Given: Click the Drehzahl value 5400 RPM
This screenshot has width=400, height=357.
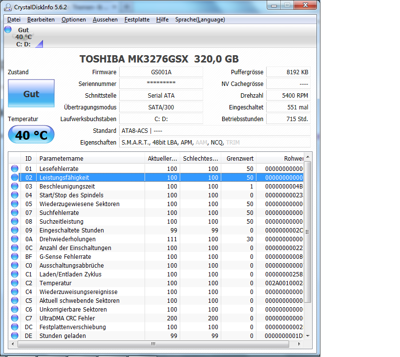Looking at the screenshot, I should (288, 95).
